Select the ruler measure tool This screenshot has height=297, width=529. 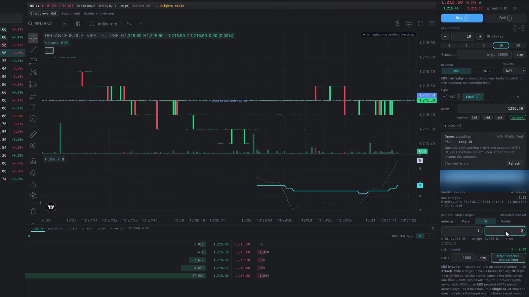tap(33, 134)
